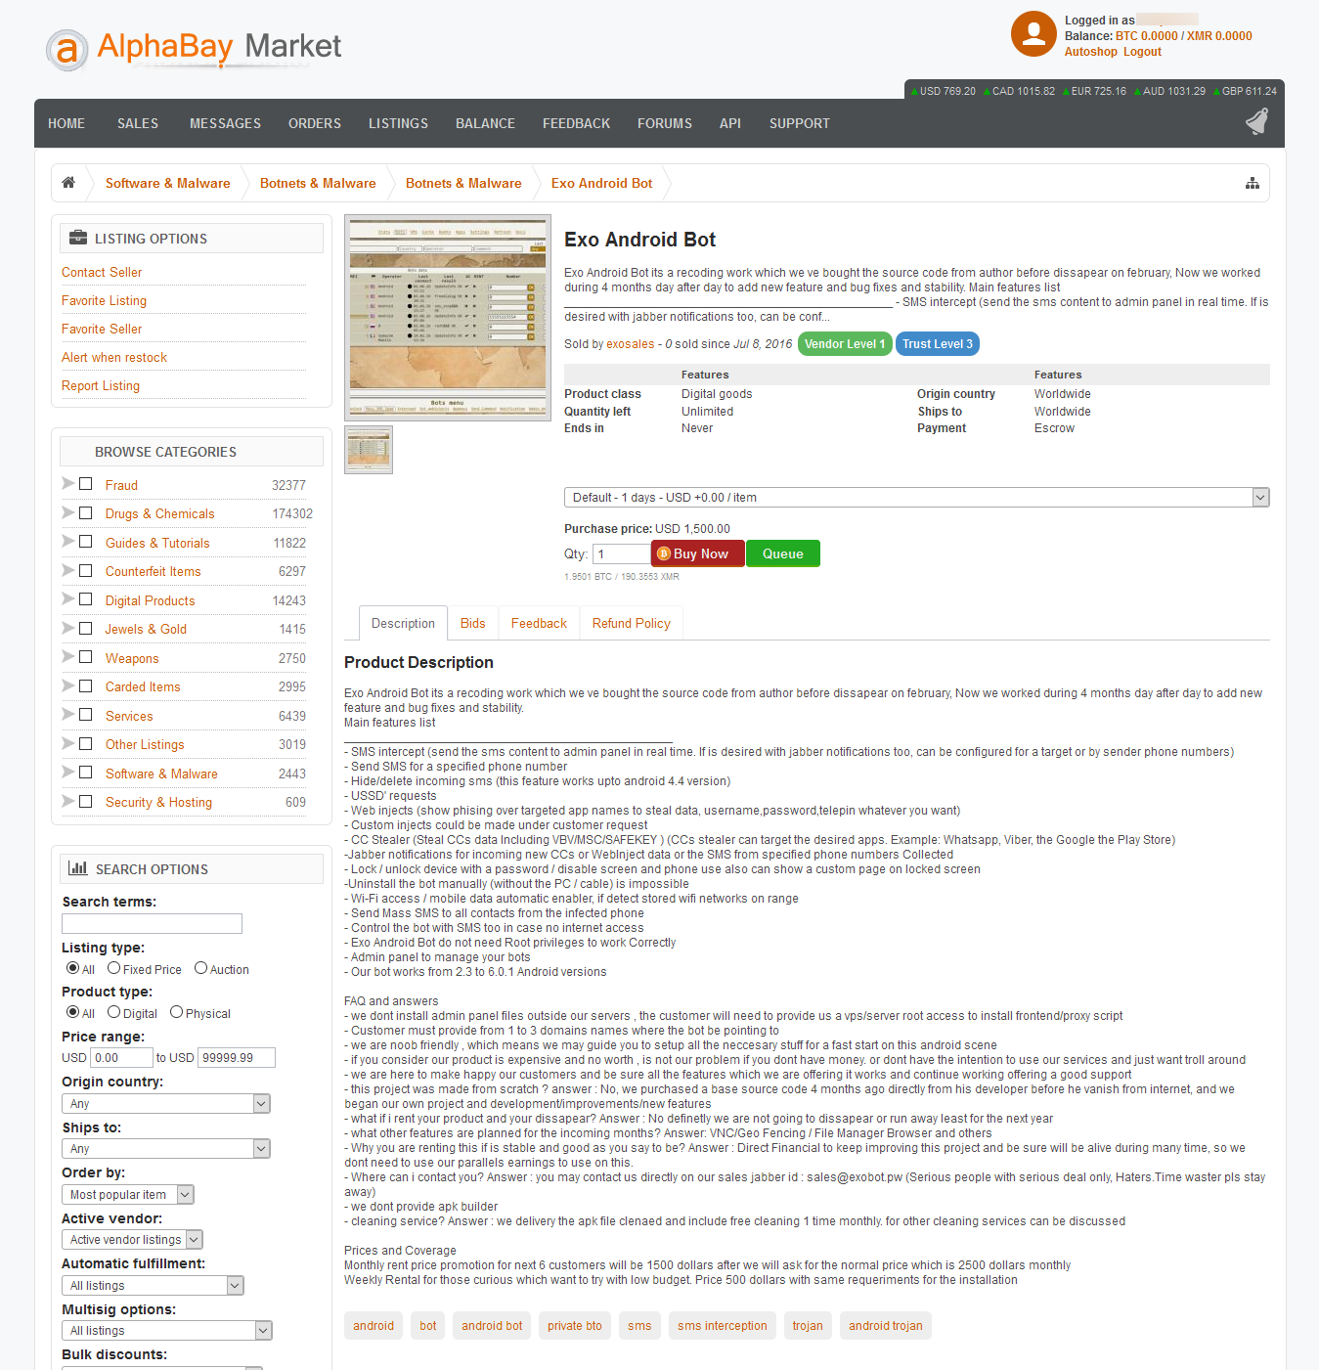Open notifications bell icon
The image size is (1319, 1370).
1257,121
